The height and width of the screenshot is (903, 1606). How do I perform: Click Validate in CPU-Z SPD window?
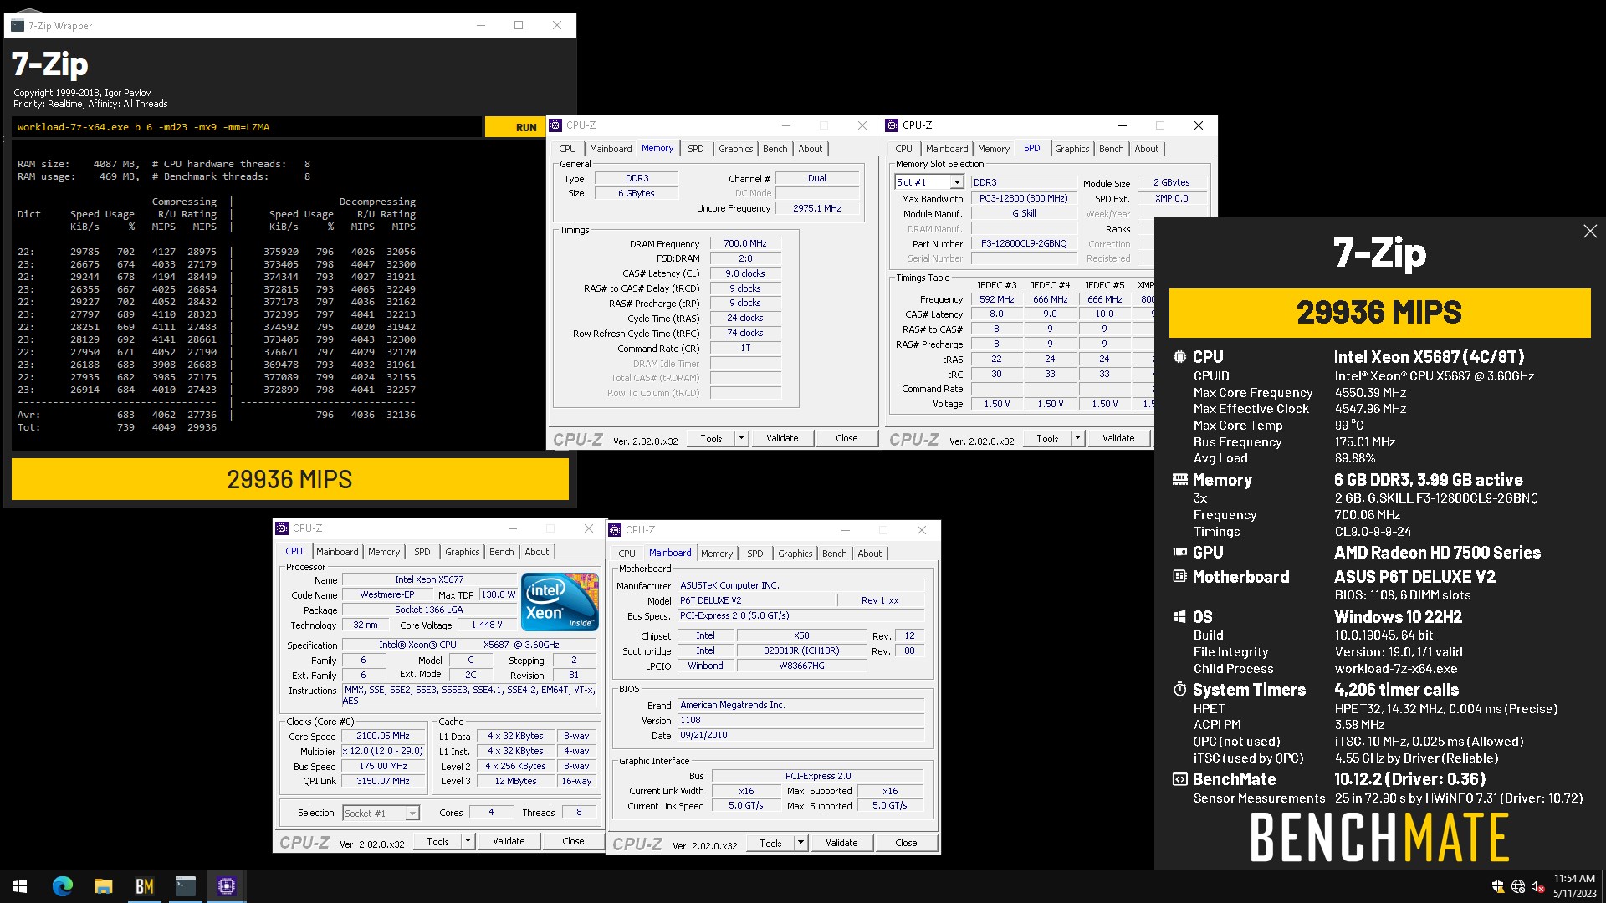tap(1118, 438)
